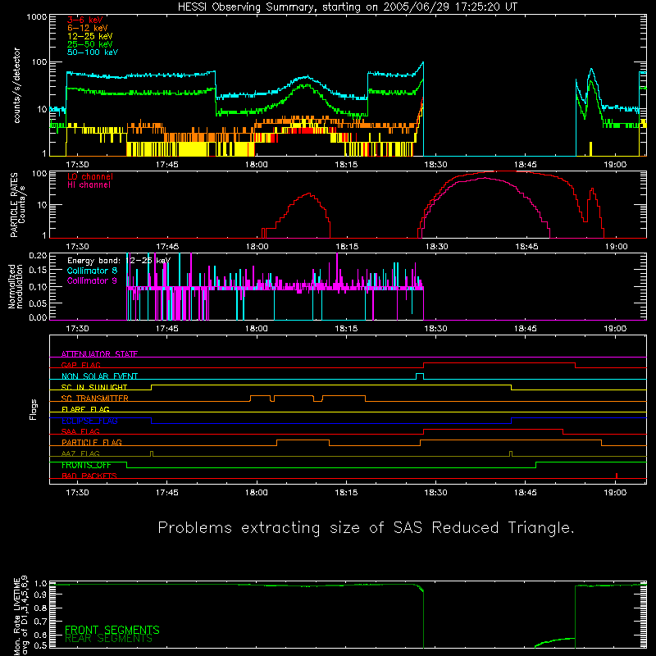
Task: Click the SC IN SUNLIGHT flag label
Action: pyautogui.click(x=94, y=387)
